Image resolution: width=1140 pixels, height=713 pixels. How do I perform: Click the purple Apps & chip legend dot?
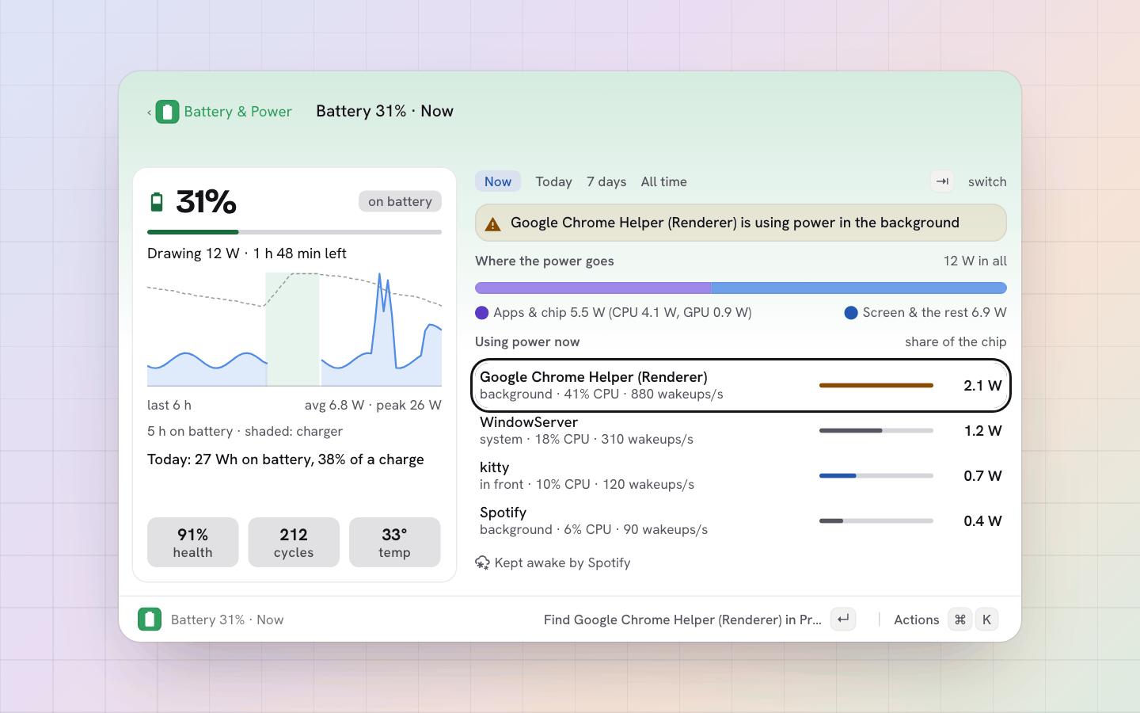[x=481, y=313]
